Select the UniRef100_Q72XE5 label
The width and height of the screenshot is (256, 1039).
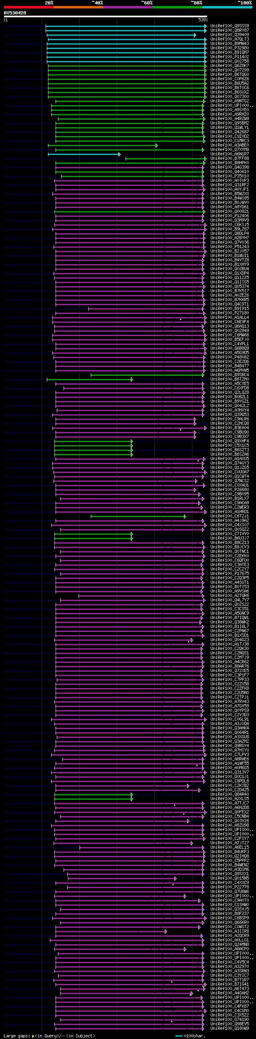point(230,671)
